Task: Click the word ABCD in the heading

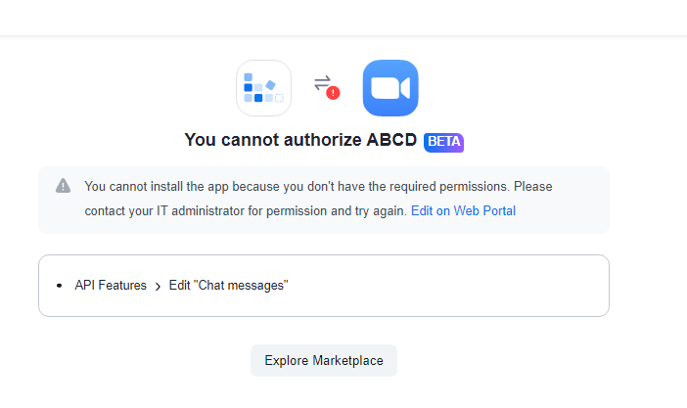Action: (391, 140)
